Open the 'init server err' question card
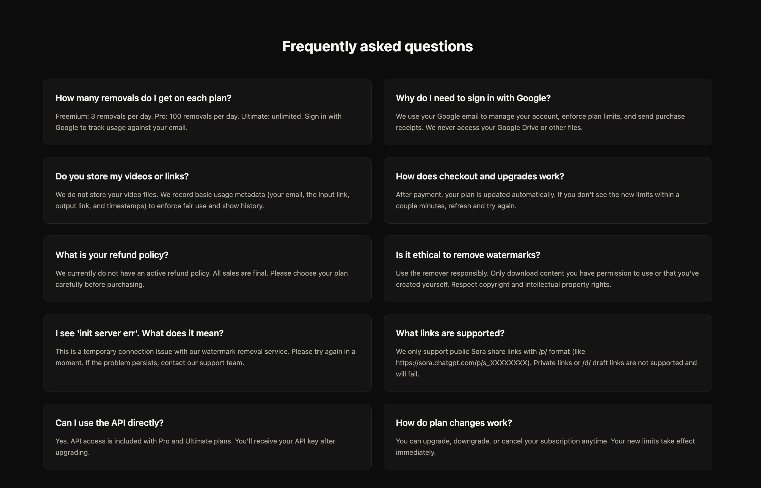761x488 pixels. [207, 353]
